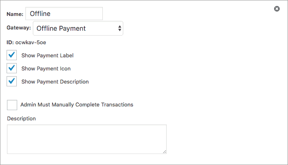The height and width of the screenshot is (165, 288).
Task: Click the ID value ocwkav-5oe
Action: tap(31, 43)
